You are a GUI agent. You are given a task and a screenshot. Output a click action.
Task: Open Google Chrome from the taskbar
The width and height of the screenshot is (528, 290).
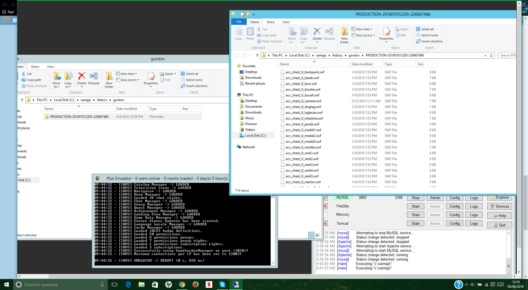tap(182, 284)
